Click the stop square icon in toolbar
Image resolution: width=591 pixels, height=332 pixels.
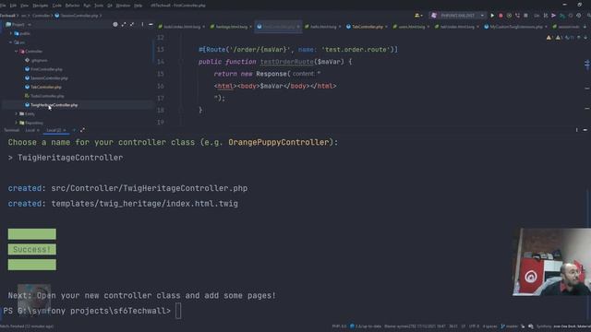click(525, 16)
